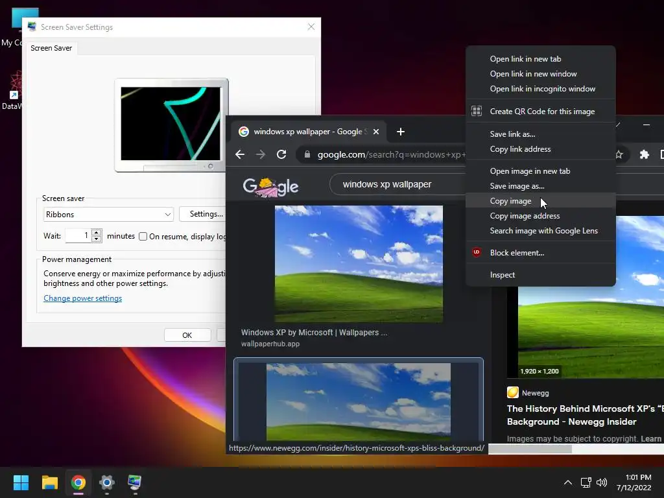Click the address bar lock icon
Viewport: 664px width, 498px height.
307,154
